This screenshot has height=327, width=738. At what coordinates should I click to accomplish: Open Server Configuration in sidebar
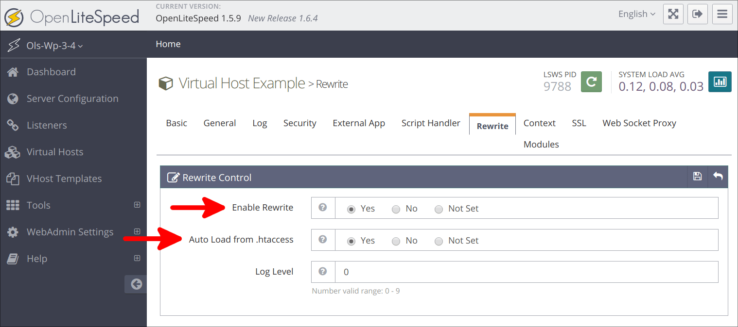tap(73, 98)
